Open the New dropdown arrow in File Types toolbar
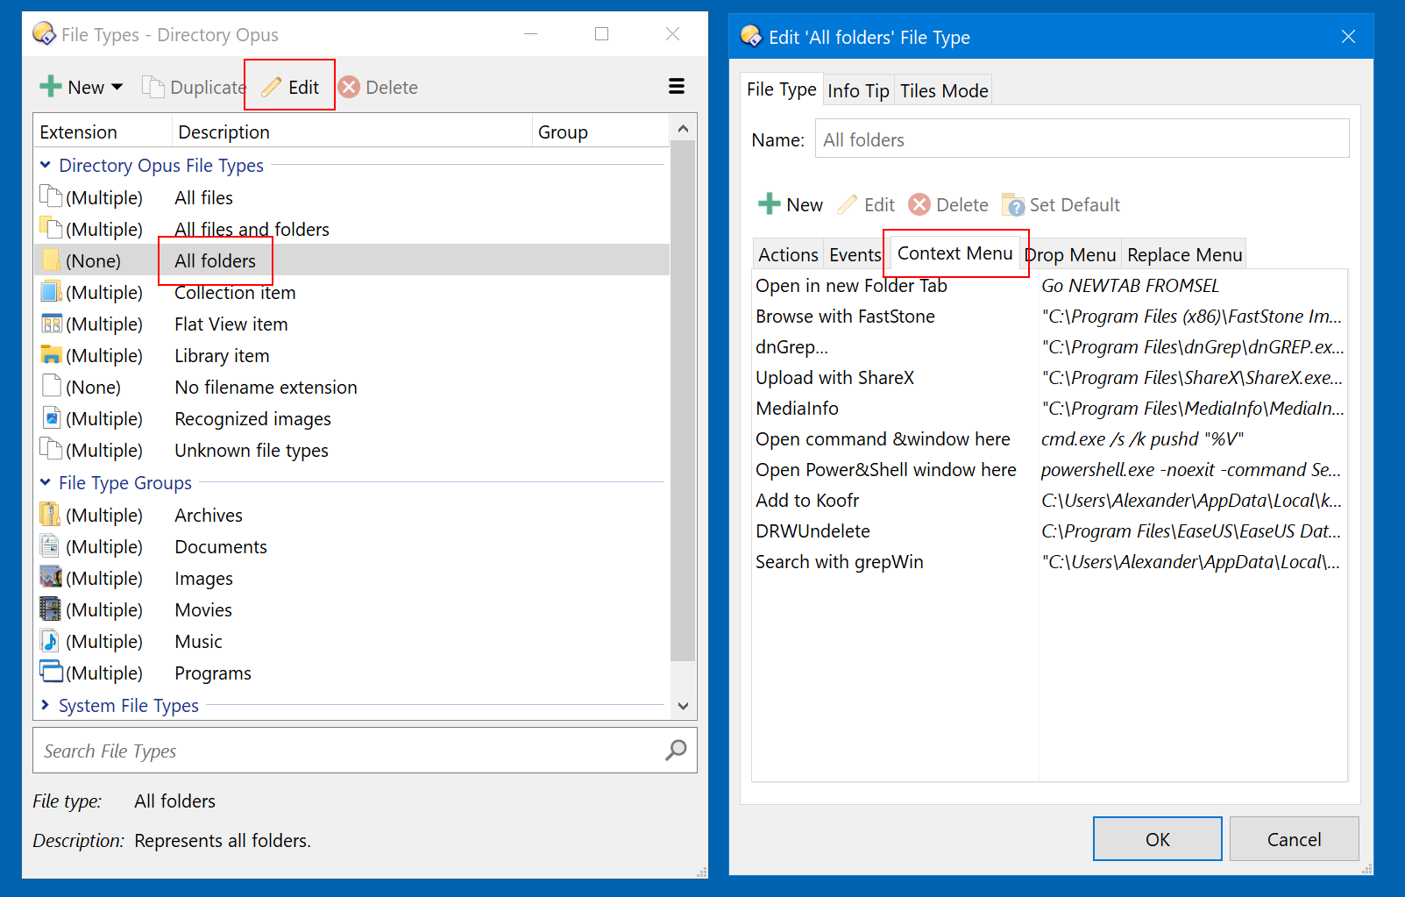Image resolution: width=1405 pixels, height=897 pixels. (117, 87)
